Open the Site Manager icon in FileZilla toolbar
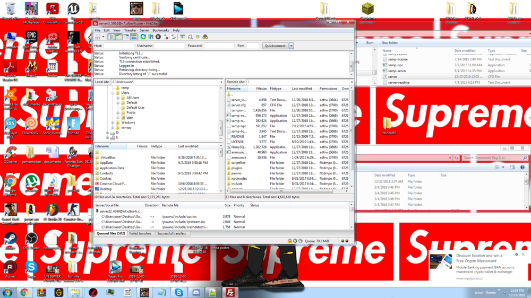This screenshot has height=298, width=531. click(98, 37)
